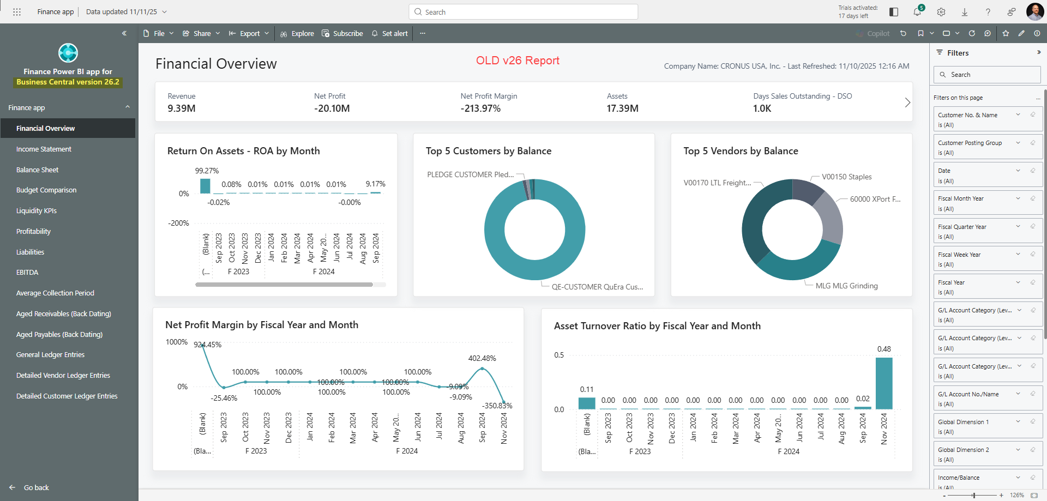Collapse the left navigation pane

click(x=124, y=33)
